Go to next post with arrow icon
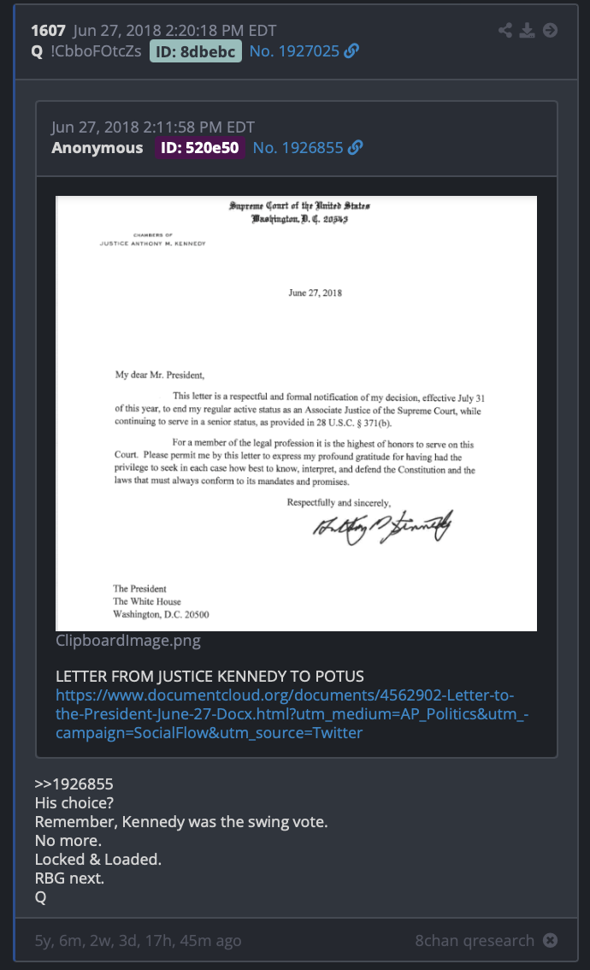 [550, 30]
